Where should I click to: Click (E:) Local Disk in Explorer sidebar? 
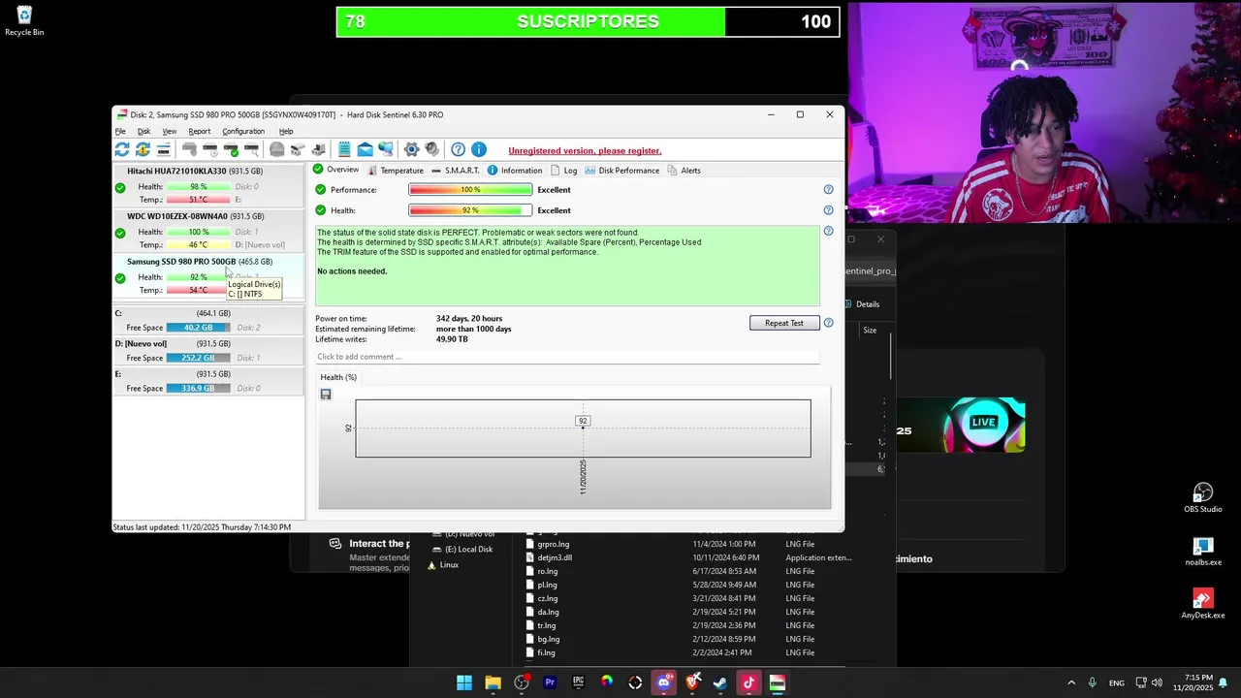point(469,549)
